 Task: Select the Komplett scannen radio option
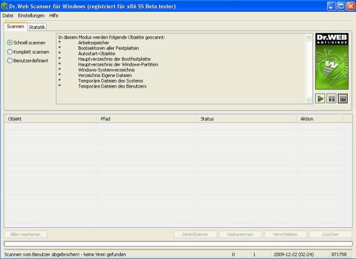(x=9, y=51)
